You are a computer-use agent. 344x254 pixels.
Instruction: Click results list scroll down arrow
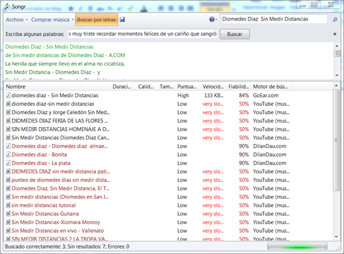[336, 237]
